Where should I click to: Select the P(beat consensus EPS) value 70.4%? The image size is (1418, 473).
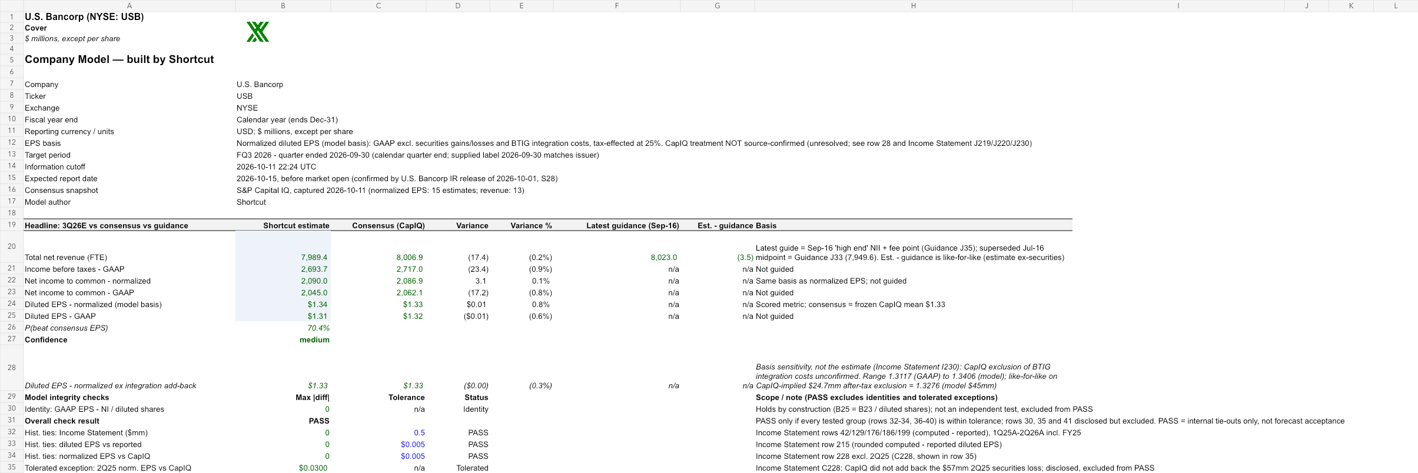[x=318, y=328]
